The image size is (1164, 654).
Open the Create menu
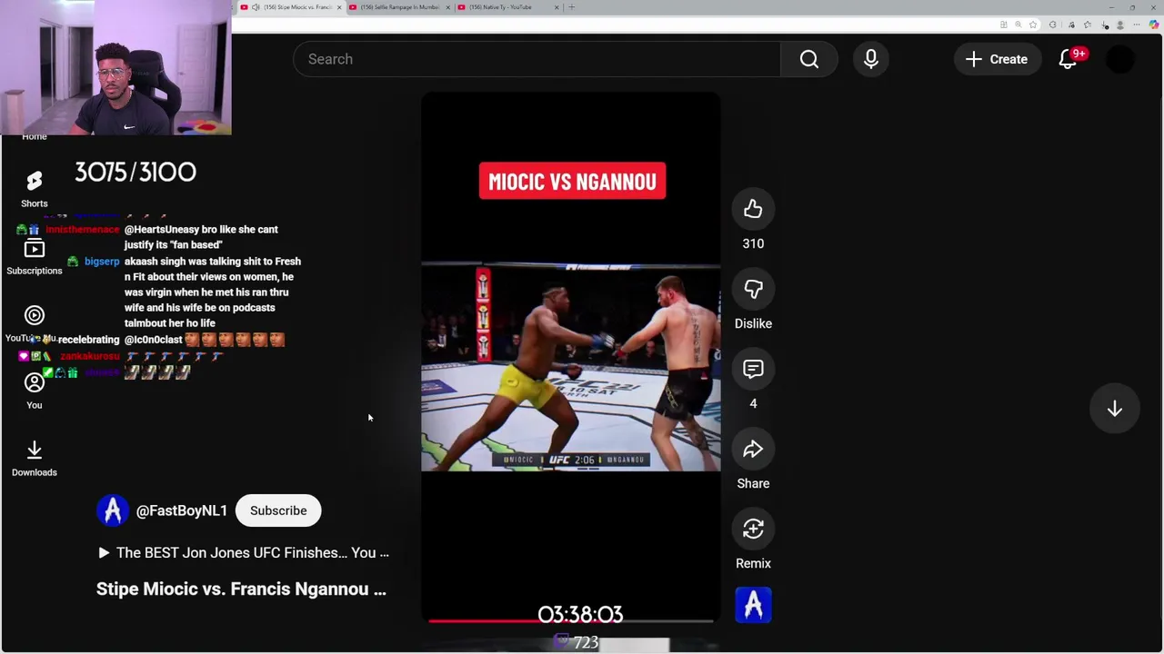tap(997, 59)
